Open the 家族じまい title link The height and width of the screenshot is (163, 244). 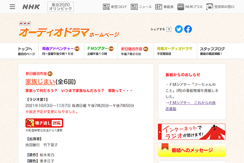tap(40, 82)
